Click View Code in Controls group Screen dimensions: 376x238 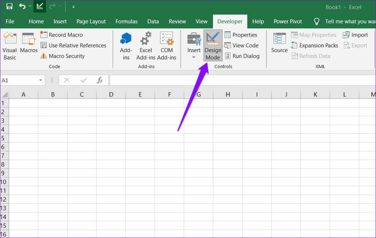242,45
